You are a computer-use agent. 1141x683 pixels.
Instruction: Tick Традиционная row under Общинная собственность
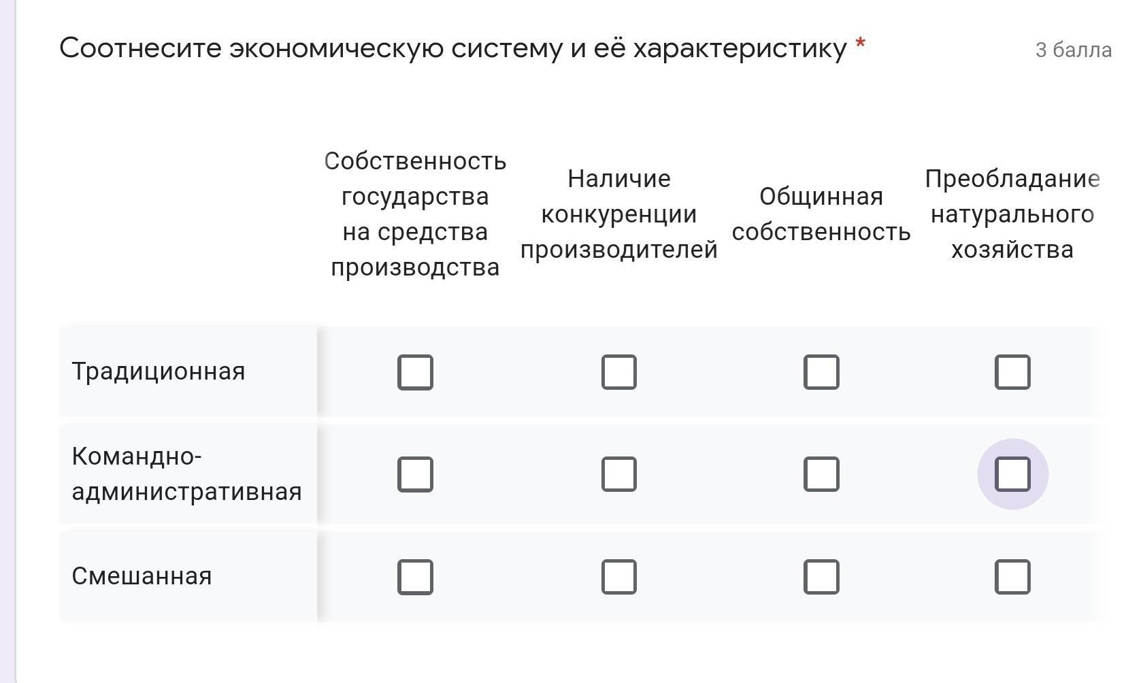pos(821,372)
